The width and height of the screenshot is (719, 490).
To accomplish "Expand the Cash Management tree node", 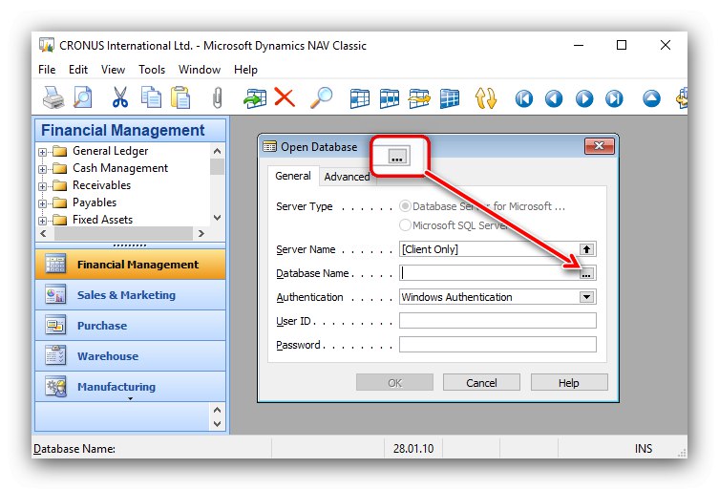I will (x=42, y=169).
